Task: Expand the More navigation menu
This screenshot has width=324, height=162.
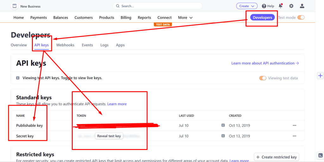Action: (x=185, y=18)
